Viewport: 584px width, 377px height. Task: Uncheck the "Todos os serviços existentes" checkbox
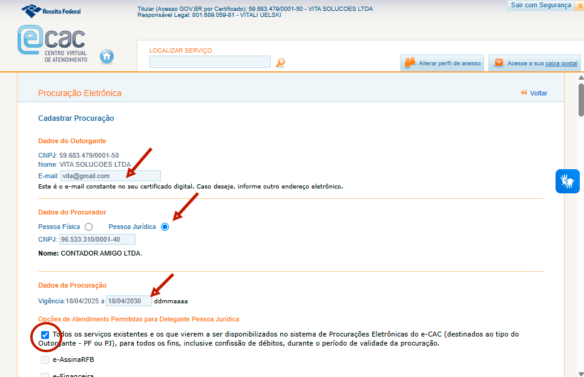45,334
